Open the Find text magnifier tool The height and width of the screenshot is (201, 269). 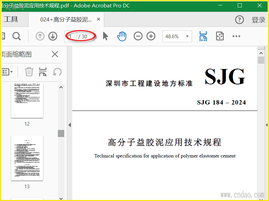click(16, 36)
